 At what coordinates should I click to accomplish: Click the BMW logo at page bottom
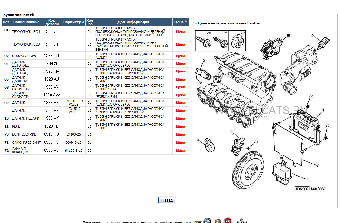(207, 221)
